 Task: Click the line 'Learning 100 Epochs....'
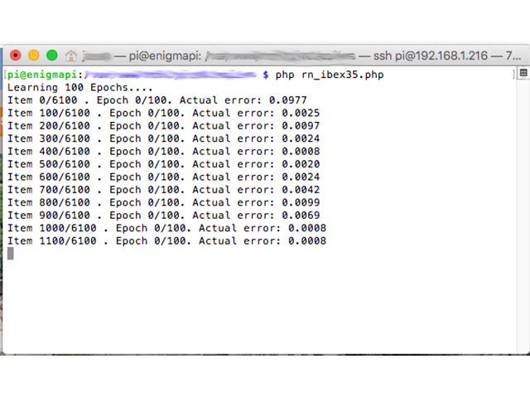(80, 88)
